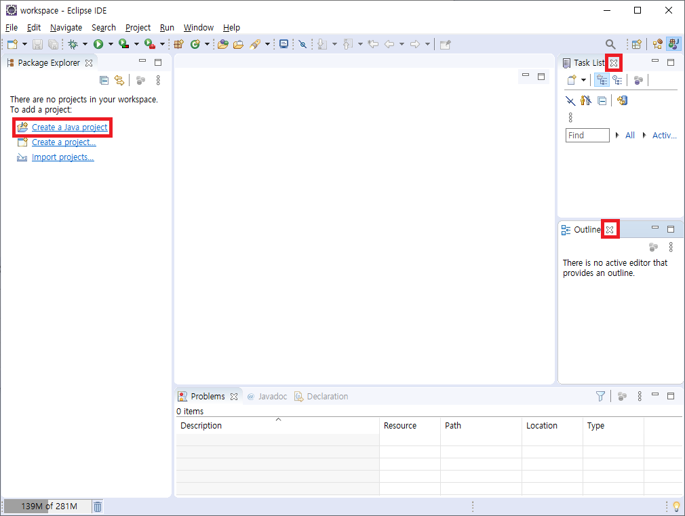This screenshot has width=685, height=516.
Task: Click the Import projects... link
Action: 63,157
